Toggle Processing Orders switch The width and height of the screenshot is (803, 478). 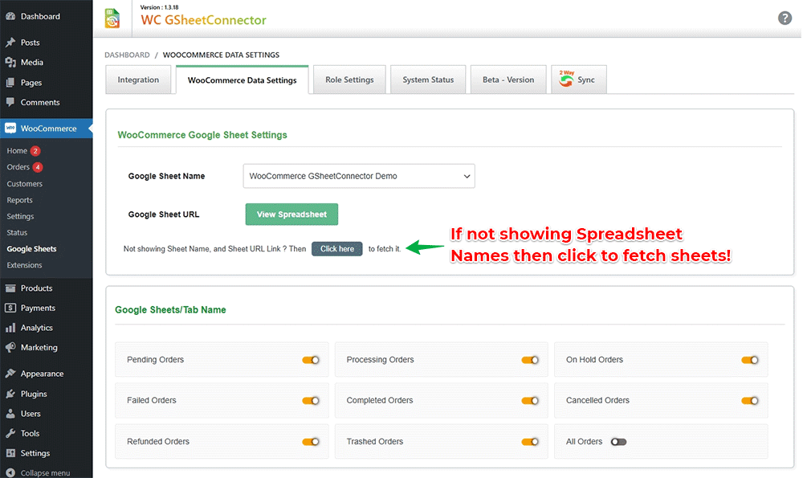pos(530,360)
